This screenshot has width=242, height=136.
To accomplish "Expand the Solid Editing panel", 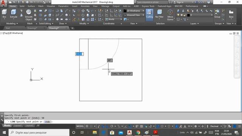I will pos(46,23).
